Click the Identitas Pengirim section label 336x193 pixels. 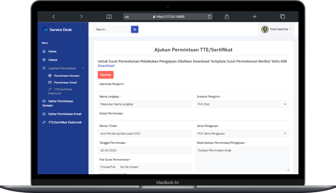(112, 84)
